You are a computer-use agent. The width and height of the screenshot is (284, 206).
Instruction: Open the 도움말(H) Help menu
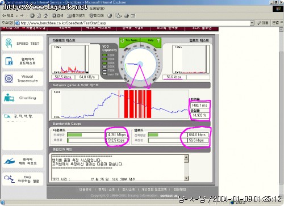[x=97, y=9]
